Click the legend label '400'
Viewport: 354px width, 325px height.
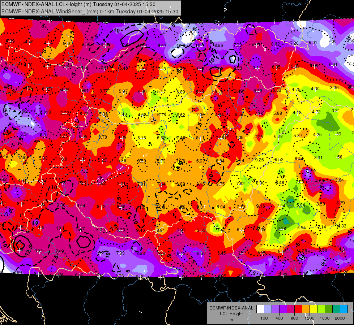click(279, 318)
